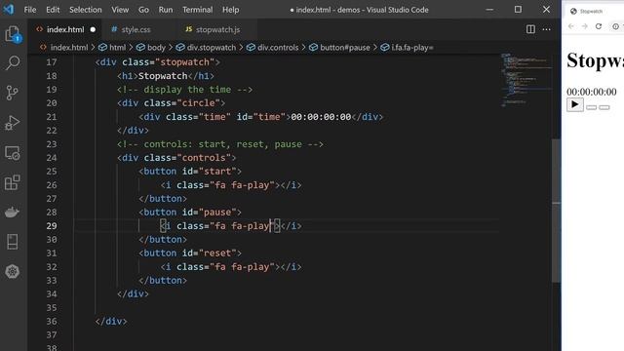This screenshot has height=351, width=624.
Task: Click the 00:00:00:00 time in browser
Action: [x=592, y=92]
